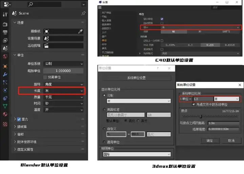The height and width of the screenshot is (174, 244).
Task: Open Blender Particles properties icon
Action: 5,82
